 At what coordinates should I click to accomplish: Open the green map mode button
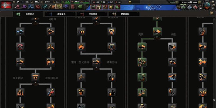point(183,8)
